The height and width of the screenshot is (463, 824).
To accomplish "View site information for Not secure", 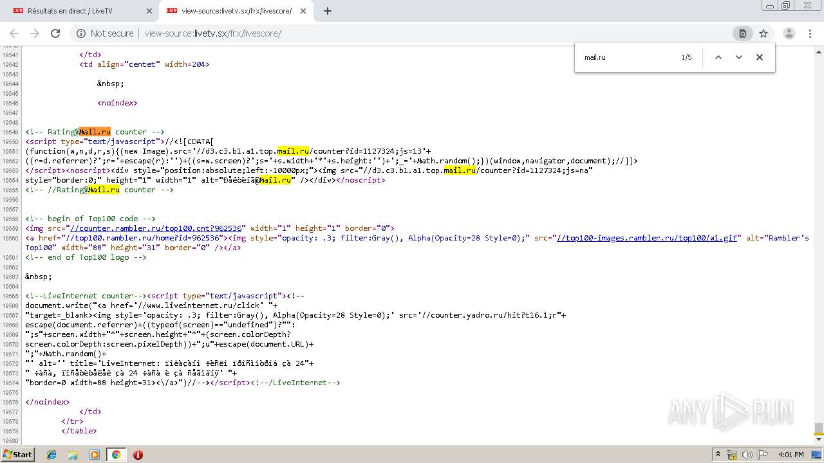I will [105, 33].
